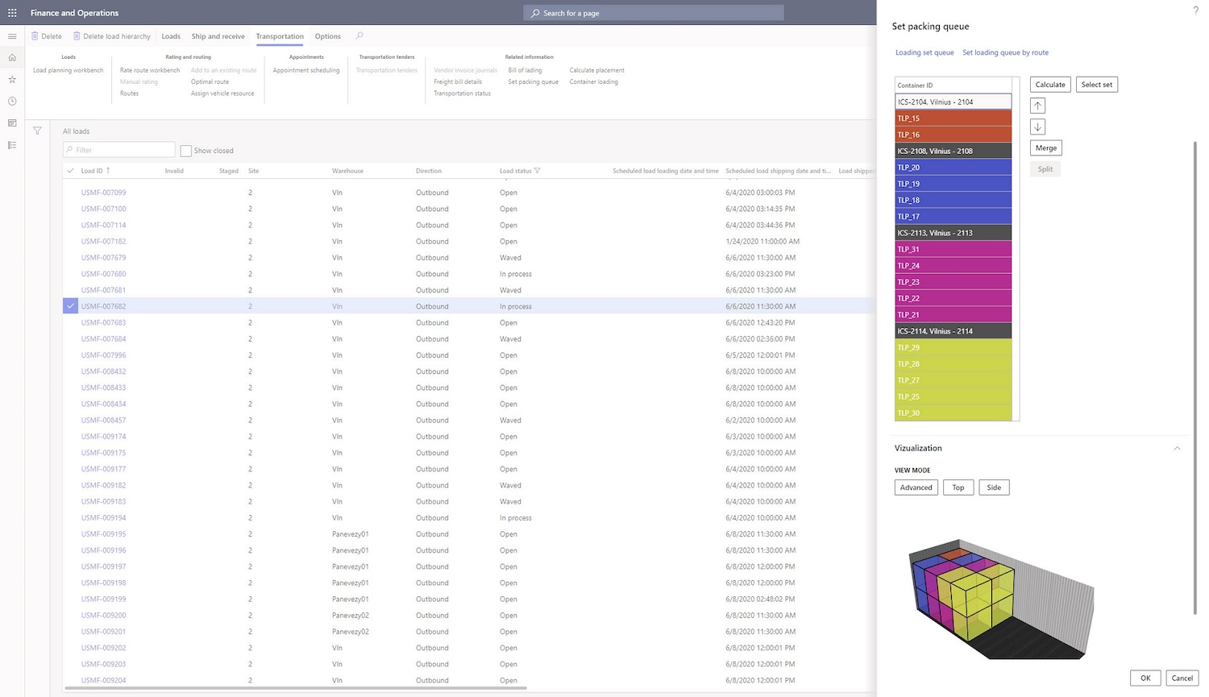Open the app launcher waffle icon

coord(12,13)
